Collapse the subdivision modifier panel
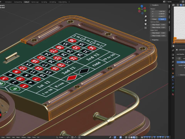 177,58
